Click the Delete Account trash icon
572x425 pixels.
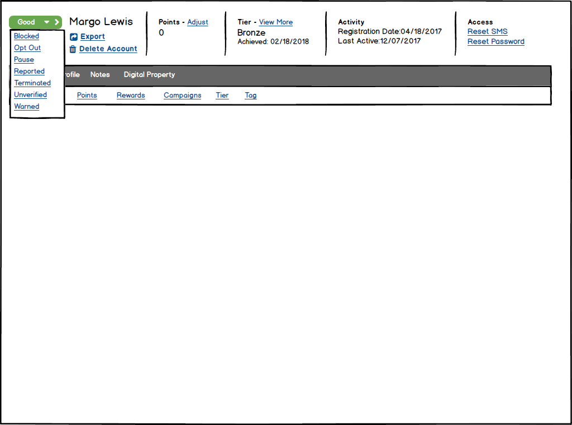(73, 49)
